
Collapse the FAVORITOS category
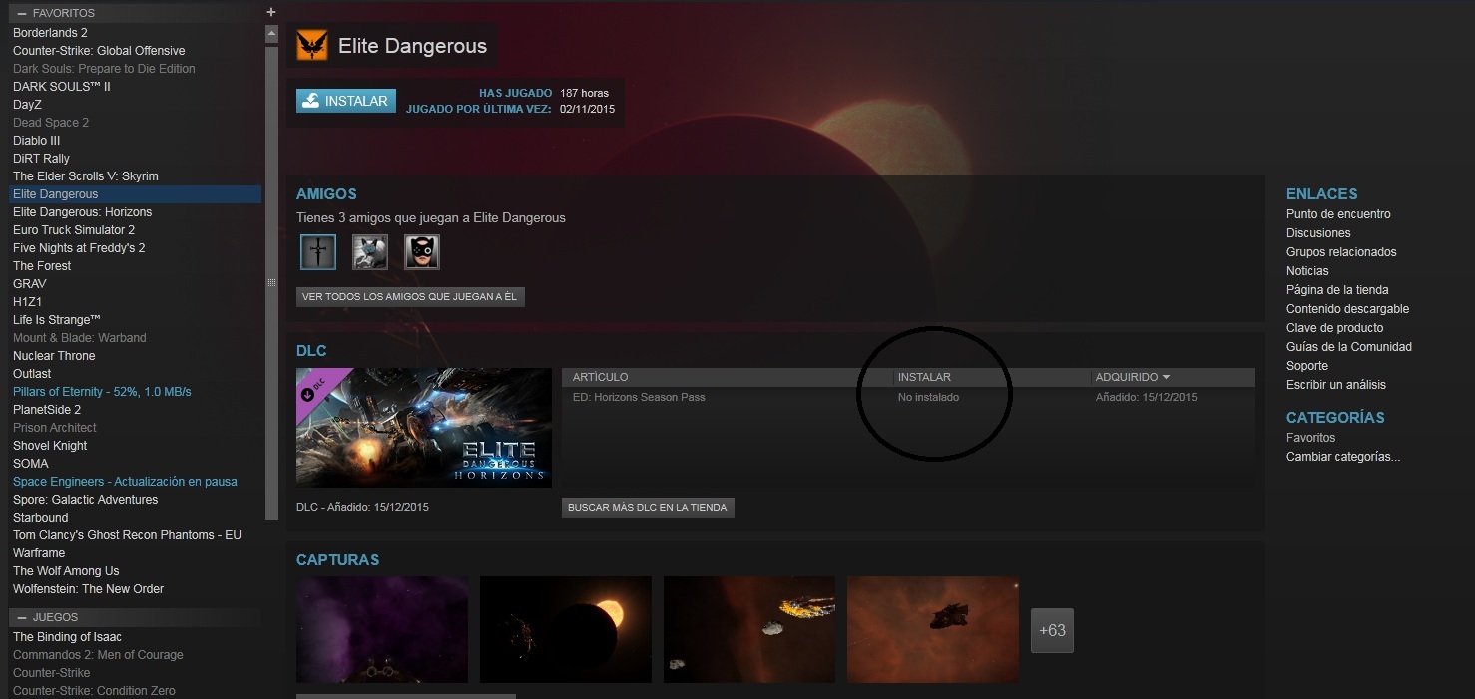coord(20,13)
